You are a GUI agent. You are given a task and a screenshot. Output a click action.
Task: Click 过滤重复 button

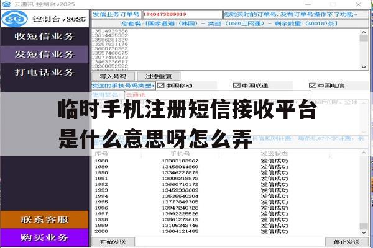click(x=159, y=76)
